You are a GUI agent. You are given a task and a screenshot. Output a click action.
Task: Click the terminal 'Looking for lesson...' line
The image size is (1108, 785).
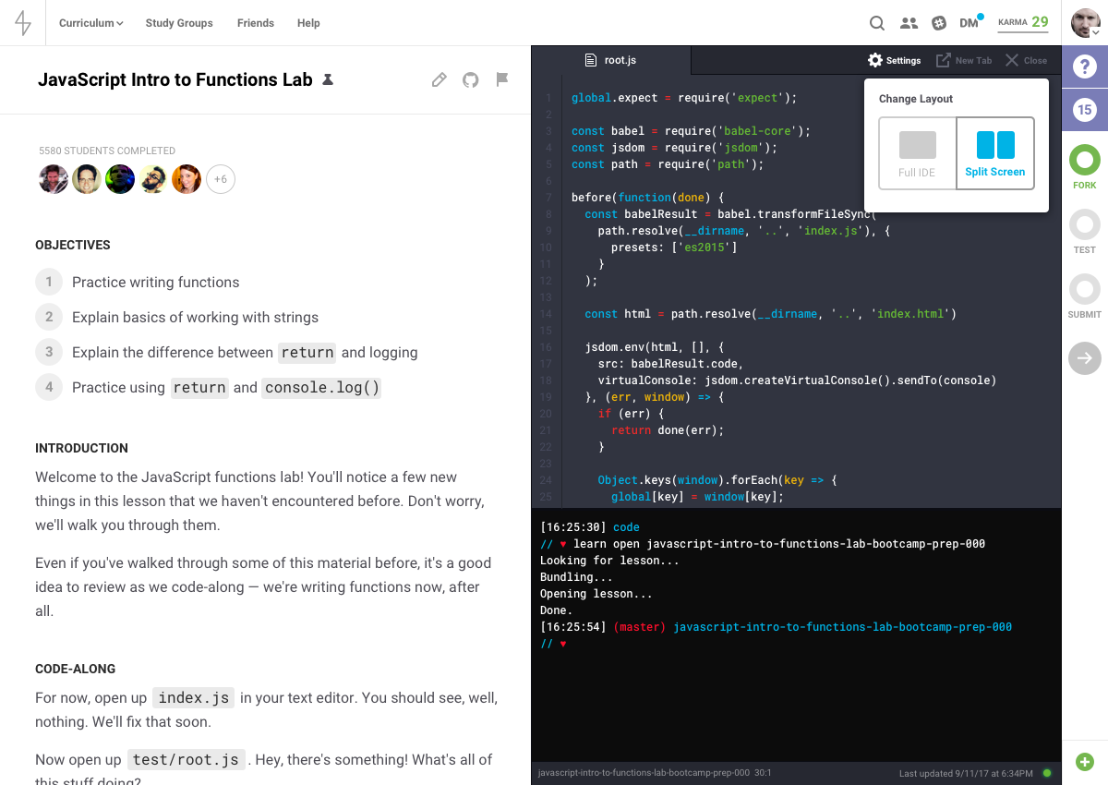click(609, 561)
